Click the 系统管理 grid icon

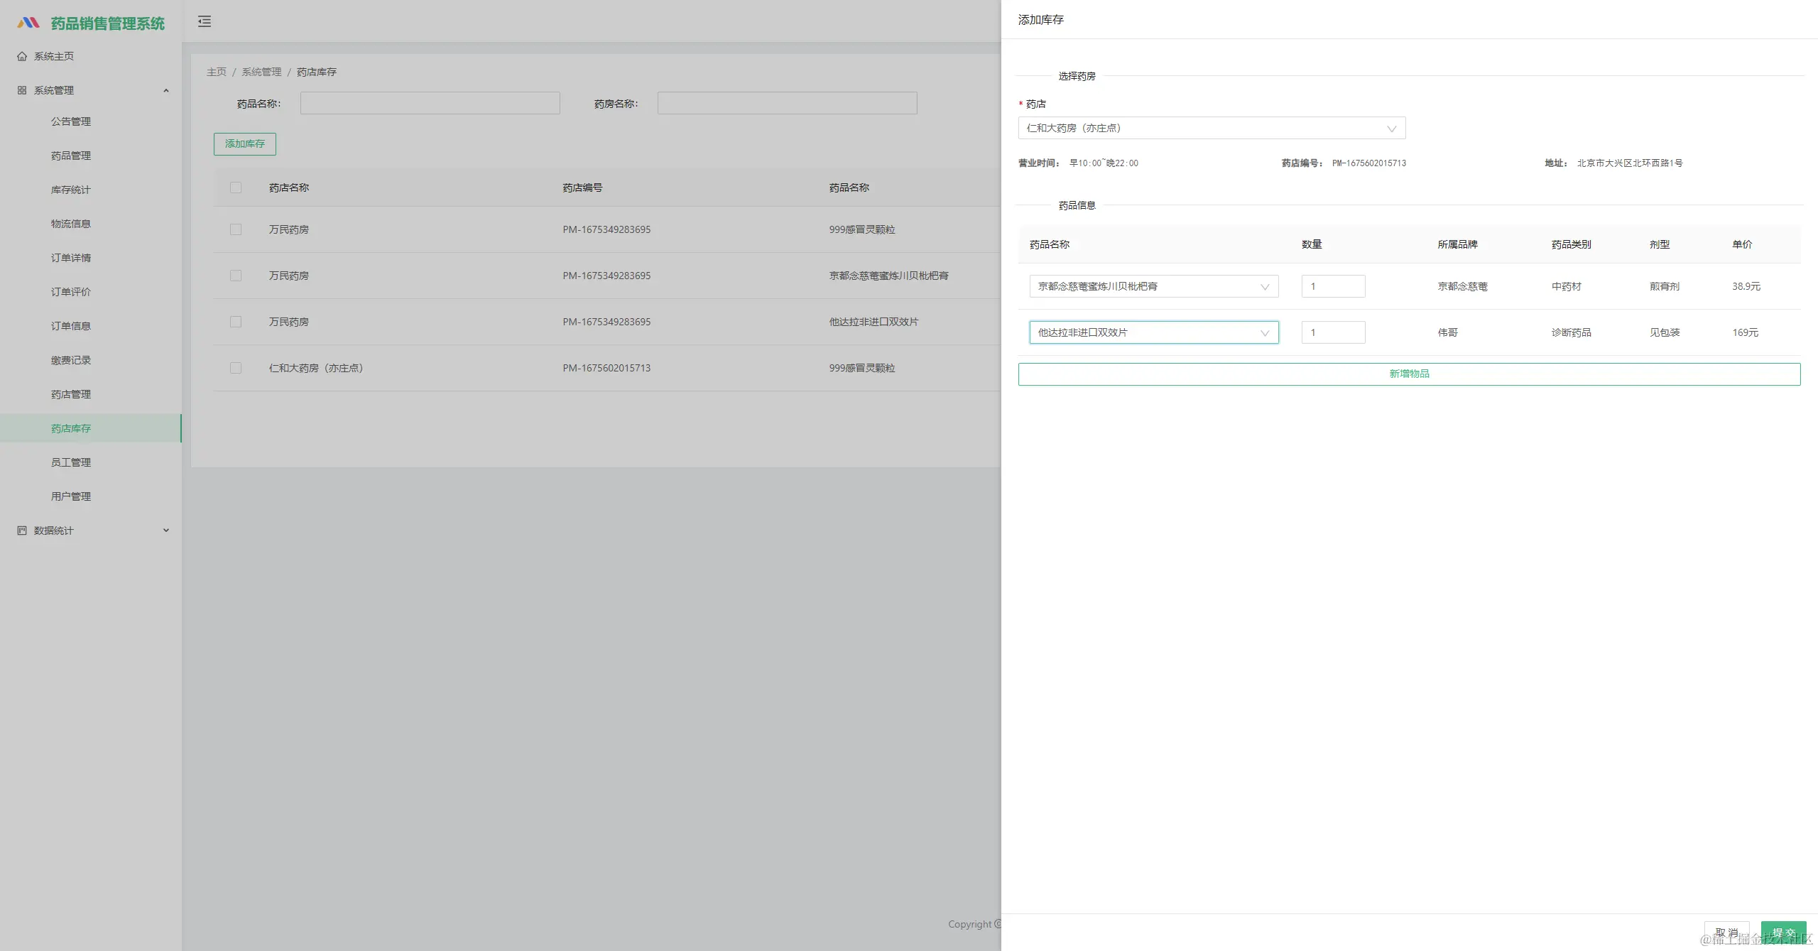22,90
